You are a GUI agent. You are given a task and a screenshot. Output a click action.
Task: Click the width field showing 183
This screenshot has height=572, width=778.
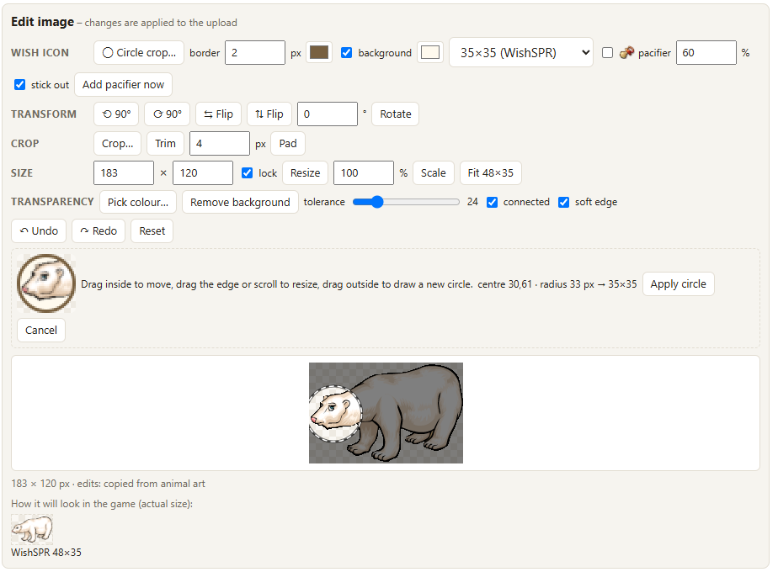click(x=124, y=173)
